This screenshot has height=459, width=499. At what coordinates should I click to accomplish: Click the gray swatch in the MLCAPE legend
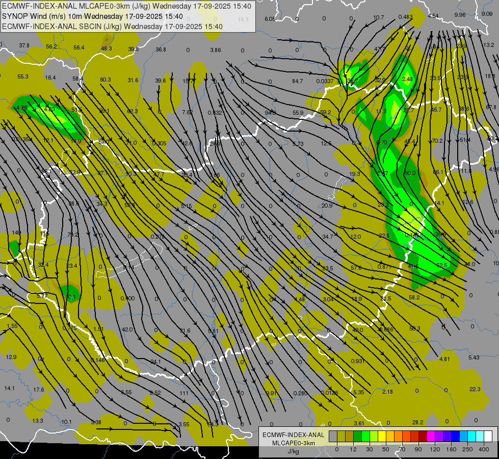click(x=333, y=436)
